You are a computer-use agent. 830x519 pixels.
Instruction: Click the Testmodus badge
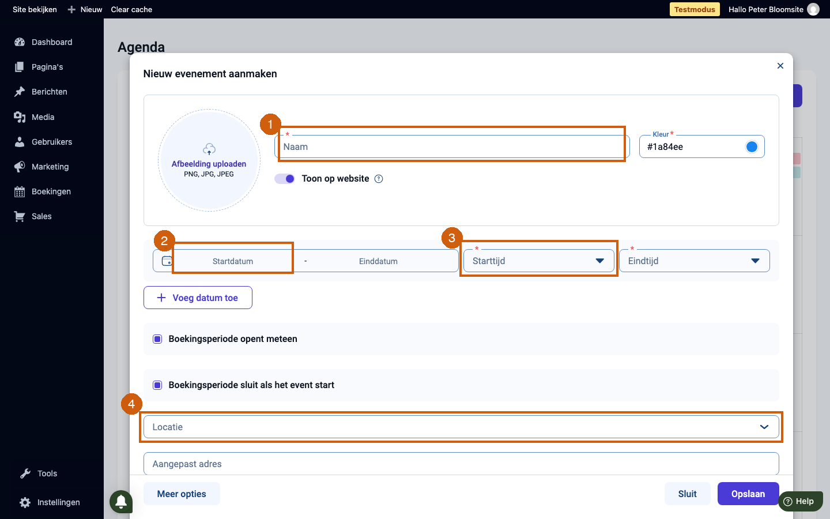coord(695,9)
